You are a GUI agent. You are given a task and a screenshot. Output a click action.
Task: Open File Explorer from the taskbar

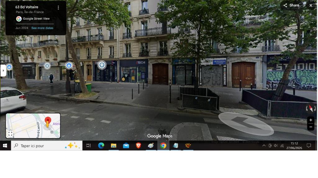114,146
